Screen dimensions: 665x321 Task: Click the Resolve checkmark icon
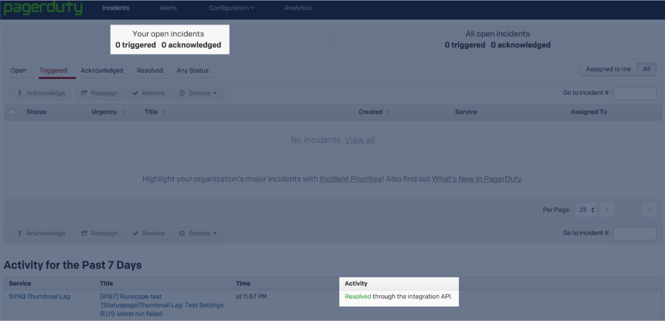pyautogui.click(x=135, y=93)
